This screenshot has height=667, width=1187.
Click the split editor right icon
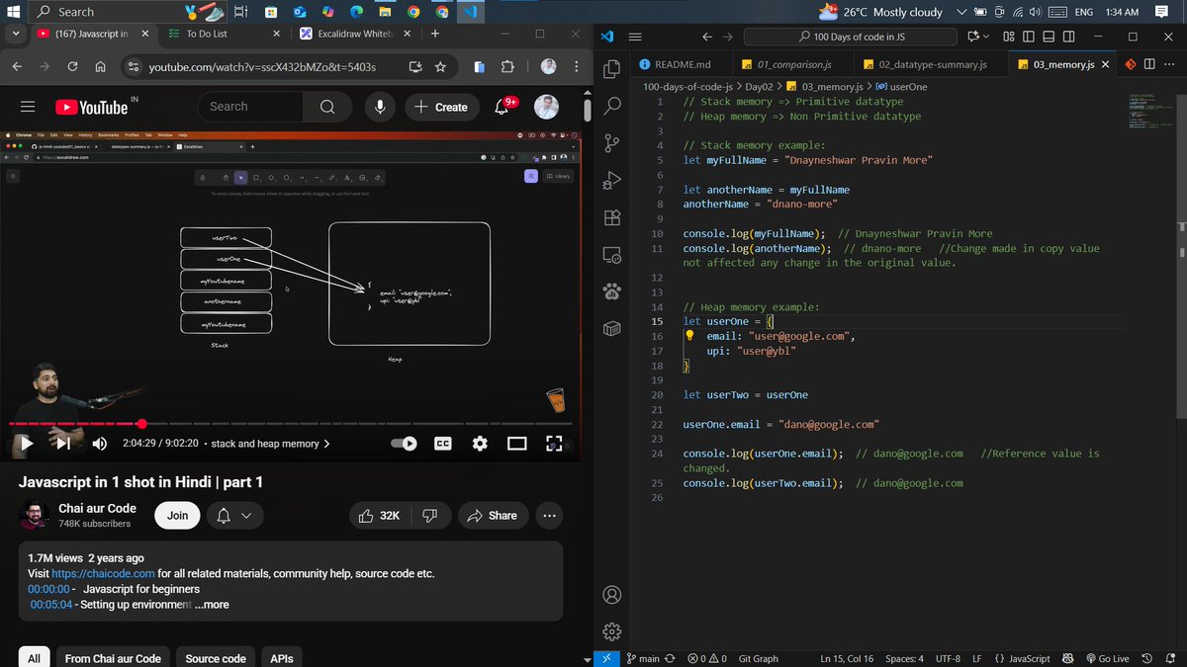point(1149,64)
